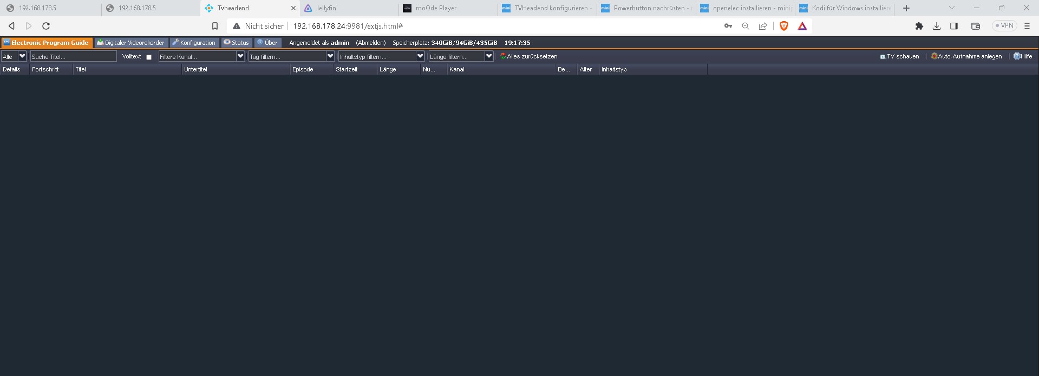Click the Alles zurücksetzen button
Viewport: 1039px width, 376px height.
529,56
